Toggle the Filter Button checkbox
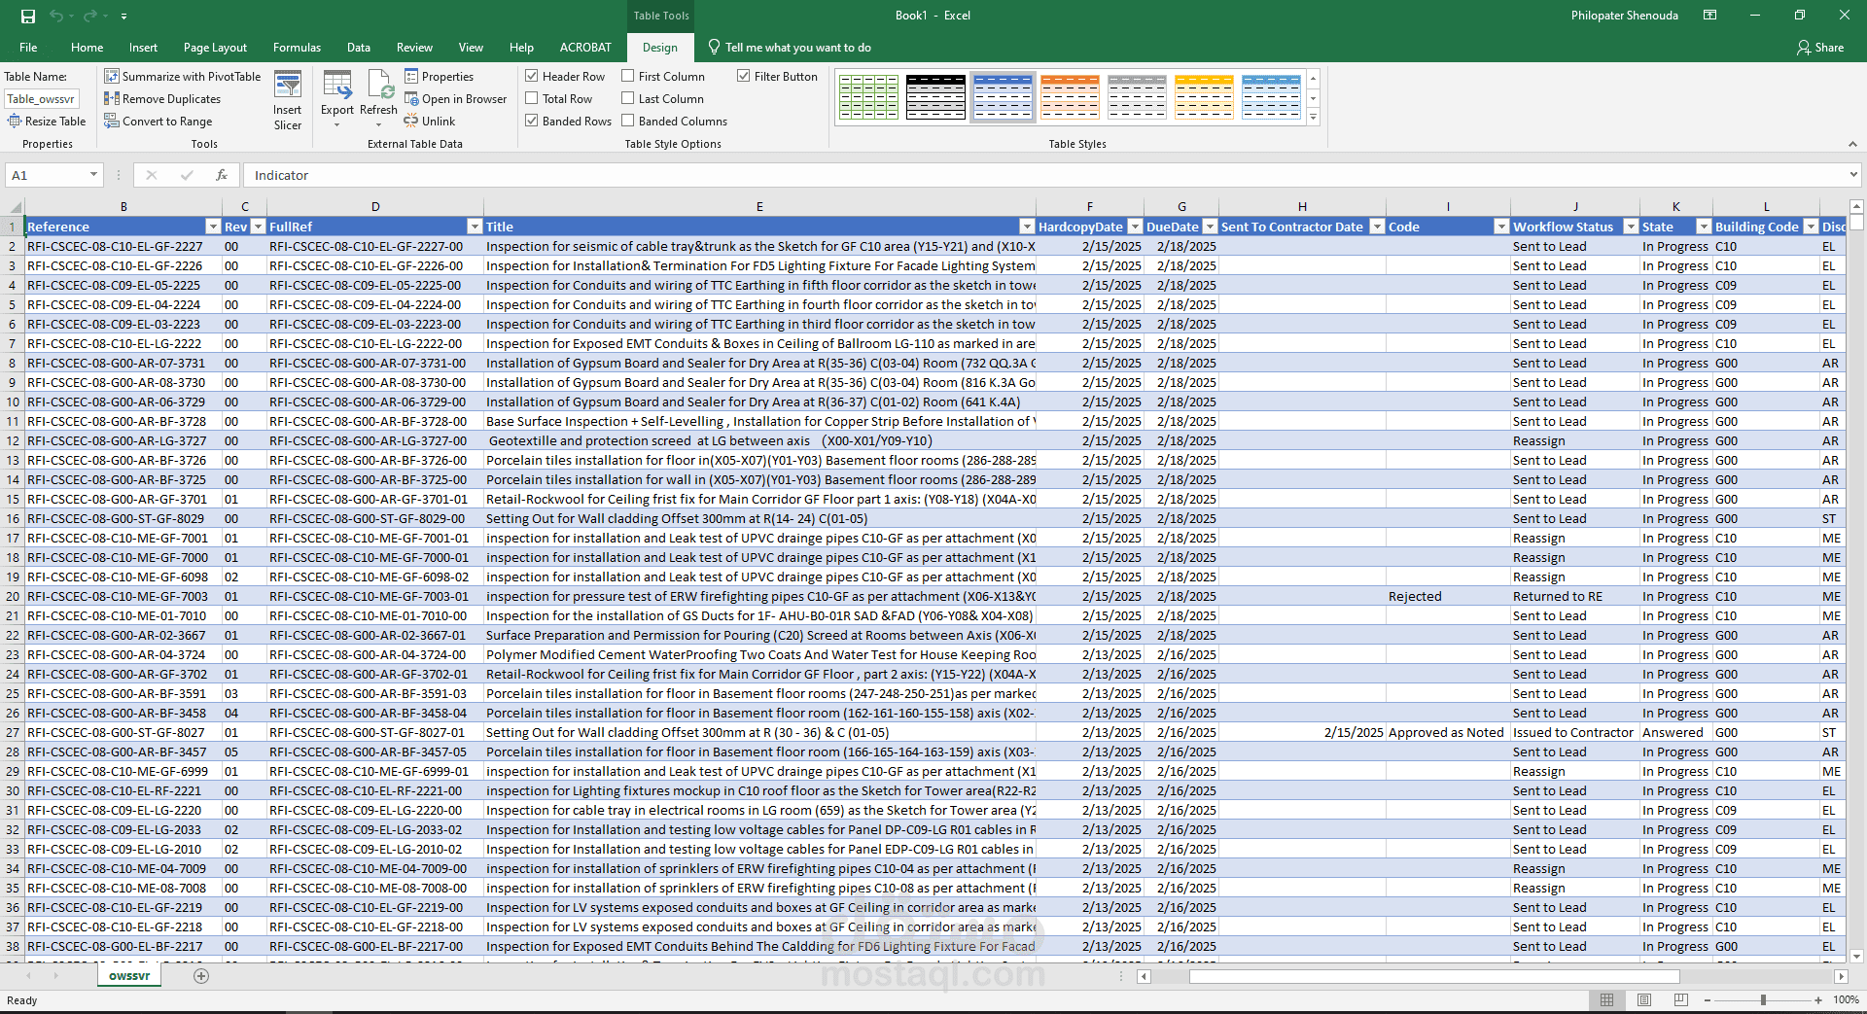The image size is (1867, 1014). 744,76
